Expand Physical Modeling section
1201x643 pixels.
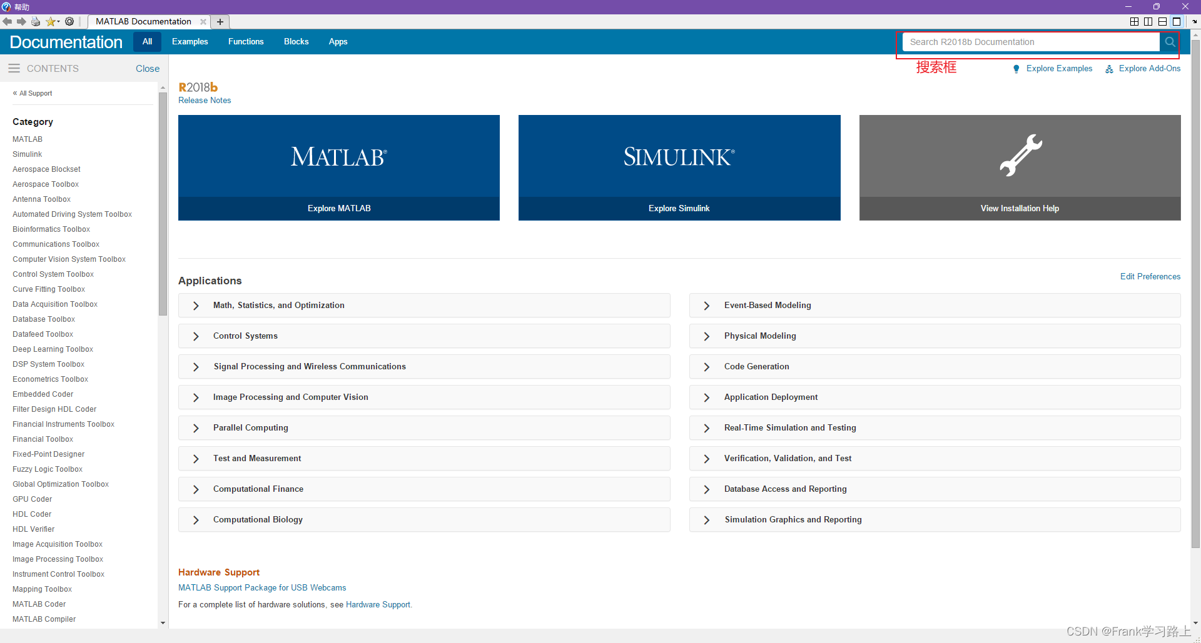click(x=935, y=336)
